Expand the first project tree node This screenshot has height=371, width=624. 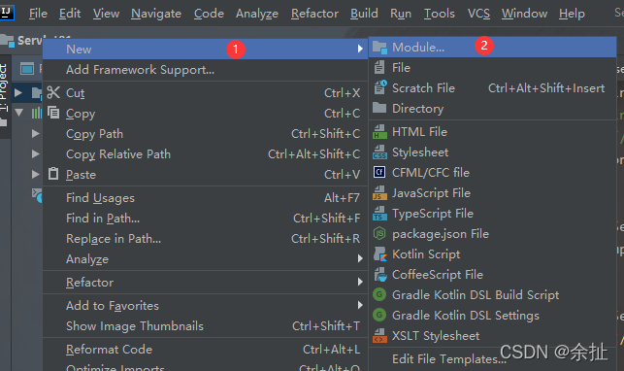pyautogui.click(x=17, y=93)
